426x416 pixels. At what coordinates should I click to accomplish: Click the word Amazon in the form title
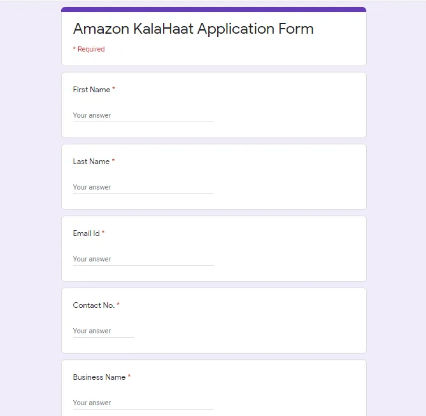pos(101,29)
